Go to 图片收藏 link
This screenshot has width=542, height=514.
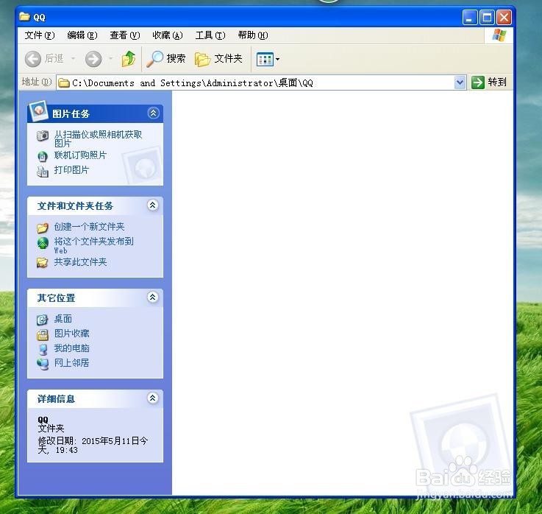(x=71, y=334)
